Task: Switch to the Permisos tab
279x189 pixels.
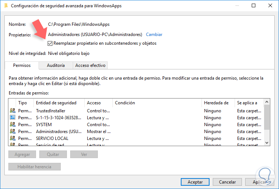Action: pyautogui.click(x=22, y=65)
